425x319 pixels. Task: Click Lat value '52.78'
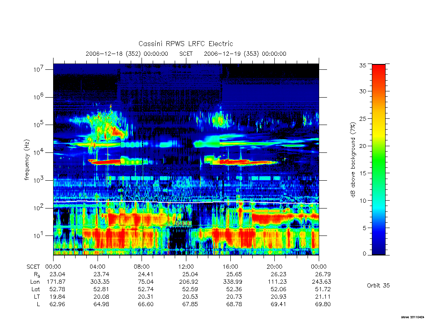click(57, 289)
